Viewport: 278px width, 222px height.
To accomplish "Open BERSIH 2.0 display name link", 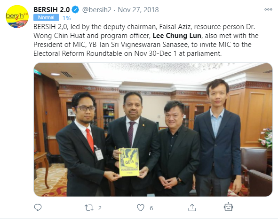I will tap(52, 10).
